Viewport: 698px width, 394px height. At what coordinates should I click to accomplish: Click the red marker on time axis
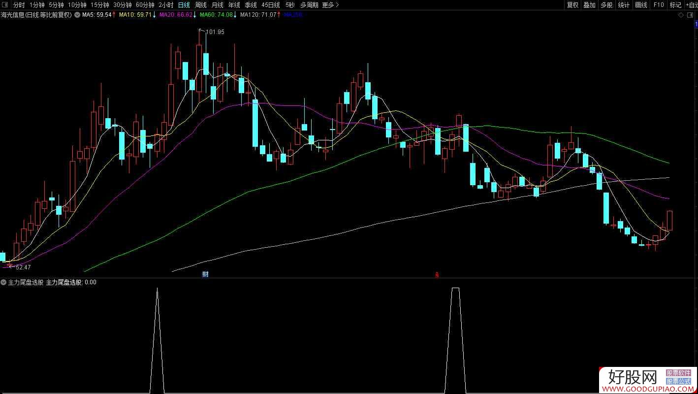[x=437, y=274]
